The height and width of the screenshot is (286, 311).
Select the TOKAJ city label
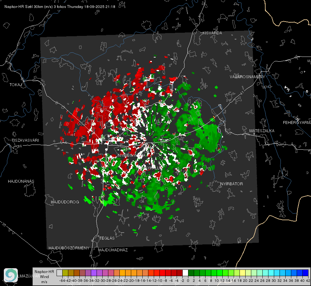click(x=15, y=85)
